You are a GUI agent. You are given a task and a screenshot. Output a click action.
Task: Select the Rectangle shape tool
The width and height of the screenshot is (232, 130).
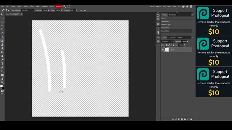point(2,75)
